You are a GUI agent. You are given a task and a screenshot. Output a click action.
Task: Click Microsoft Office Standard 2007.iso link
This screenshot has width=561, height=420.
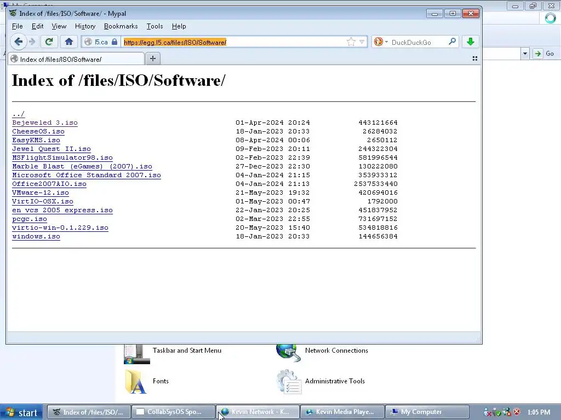point(86,175)
